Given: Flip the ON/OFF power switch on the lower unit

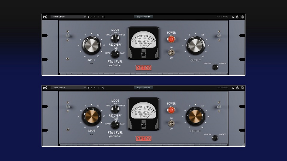Looking at the screenshot, I should pos(171,123).
